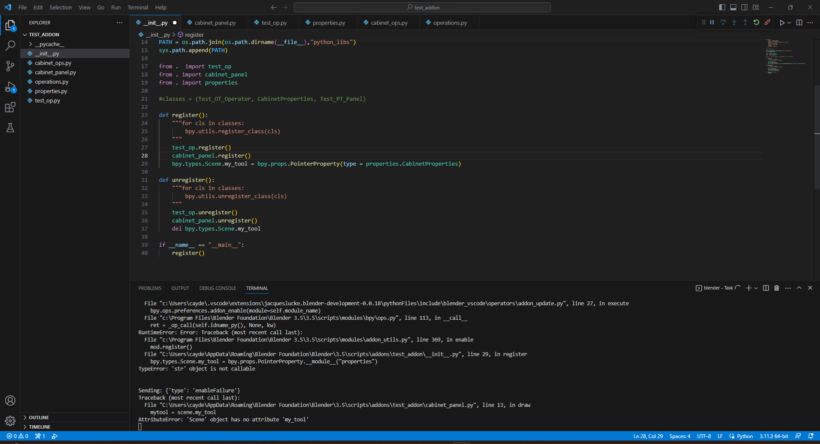Create a new terminal with plus icon
Viewport: 820px width, 444px height.
pyautogui.click(x=748, y=288)
